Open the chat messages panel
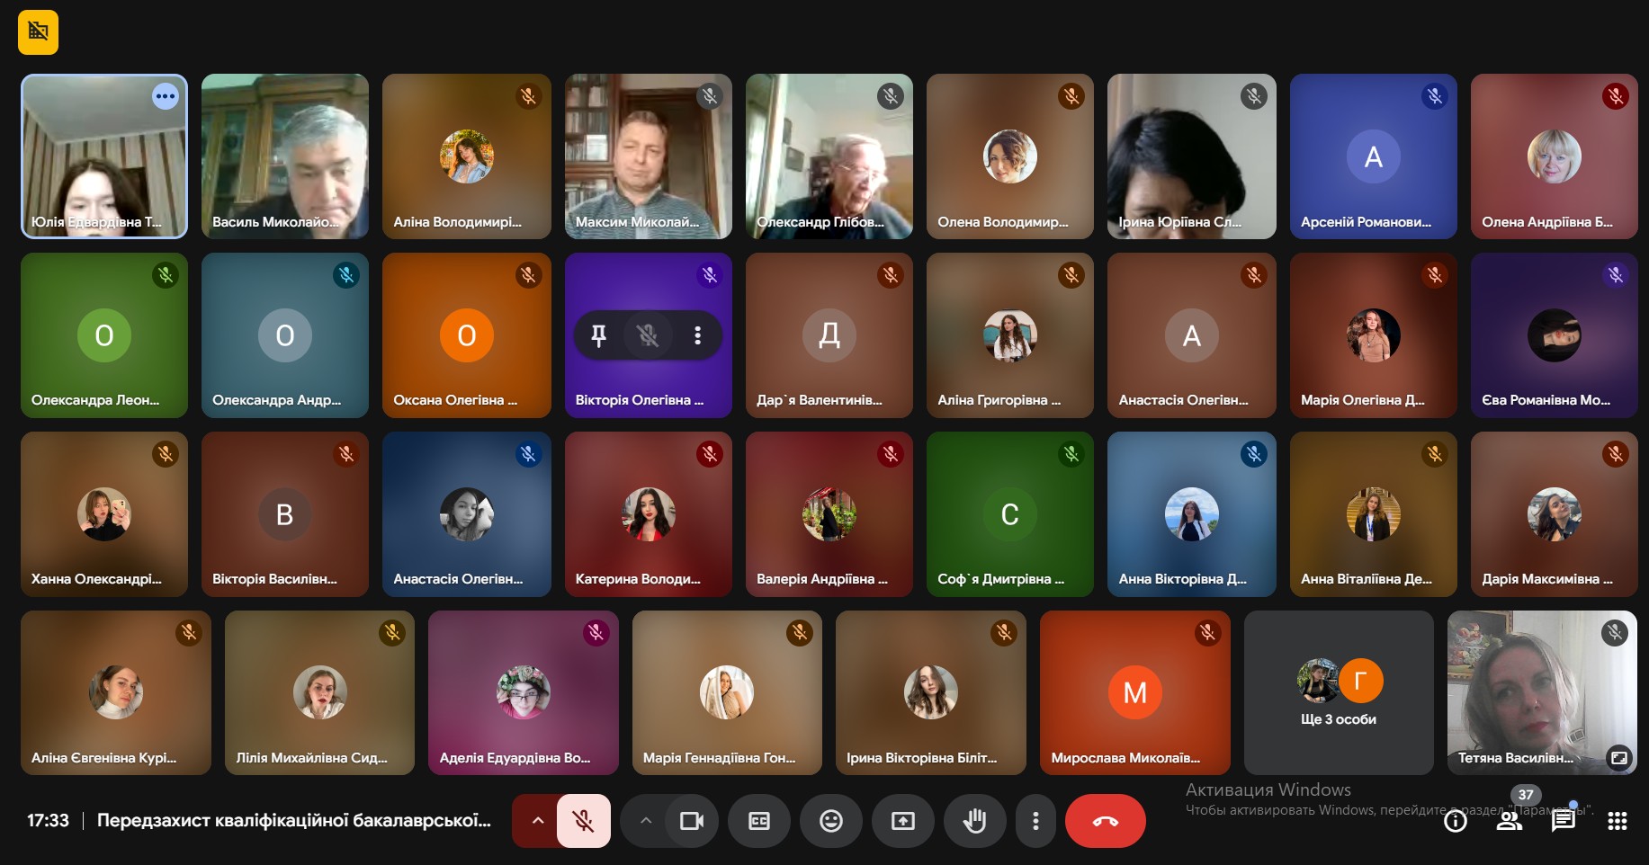 pos(1563,821)
